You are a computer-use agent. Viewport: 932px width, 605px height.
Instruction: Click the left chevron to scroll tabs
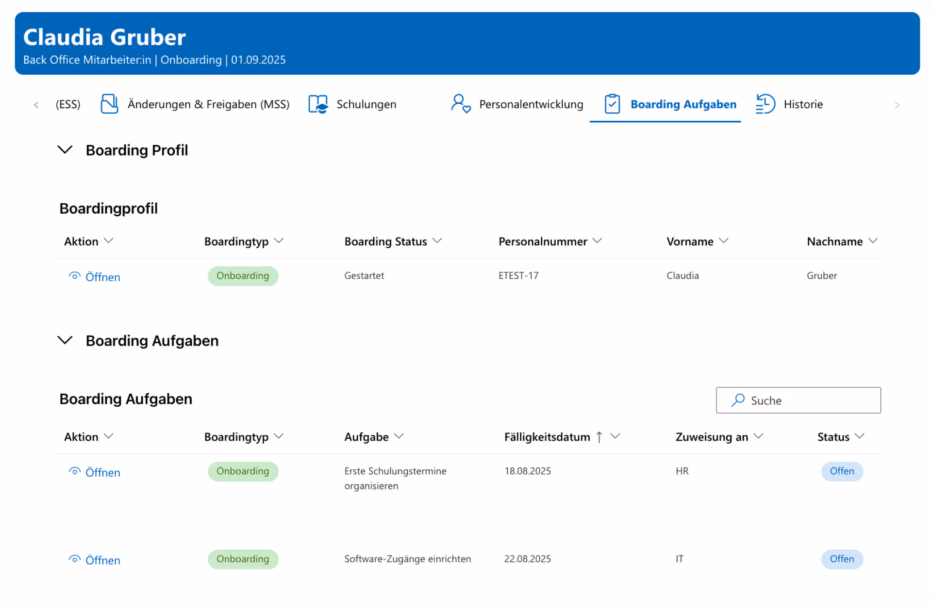[x=36, y=104]
